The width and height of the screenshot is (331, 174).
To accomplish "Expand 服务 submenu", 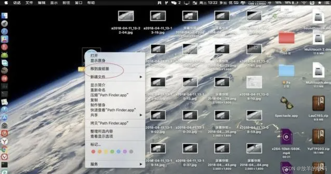I will tap(115, 164).
